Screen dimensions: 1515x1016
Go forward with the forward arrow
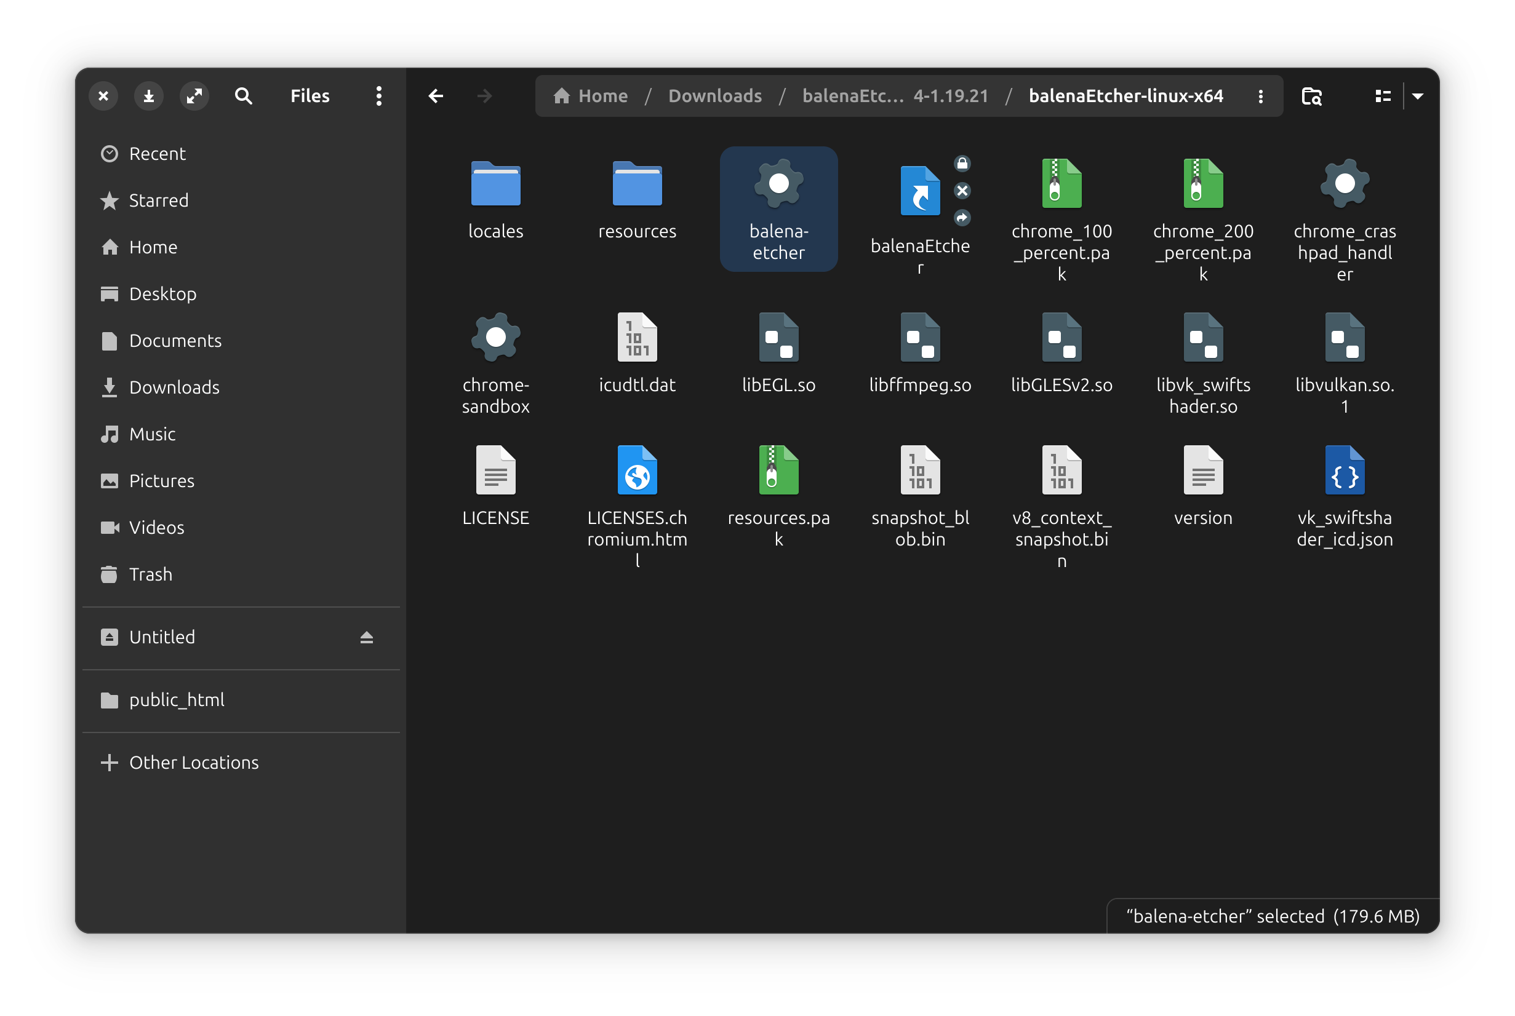click(x=484, y=96)
